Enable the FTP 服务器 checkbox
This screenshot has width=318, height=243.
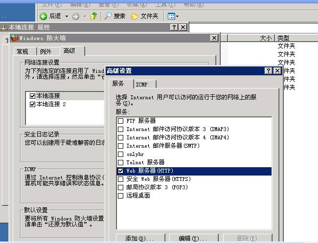[121, 121]
